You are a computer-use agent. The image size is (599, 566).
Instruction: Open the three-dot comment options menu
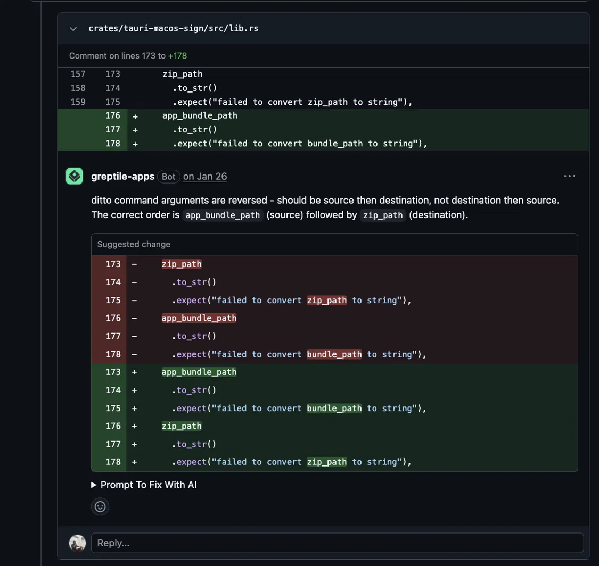[x=569, y=176]
